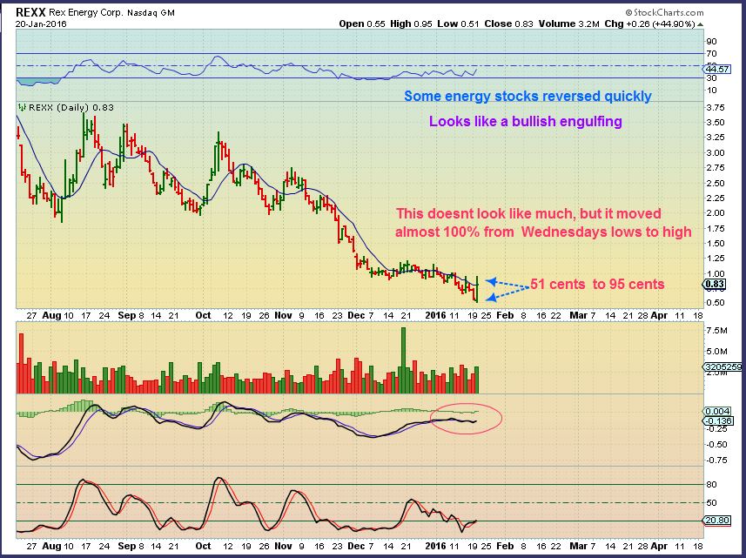
Task: Click the candlestick icon beside REXX (Daily) legend
Action: point(22,108)
